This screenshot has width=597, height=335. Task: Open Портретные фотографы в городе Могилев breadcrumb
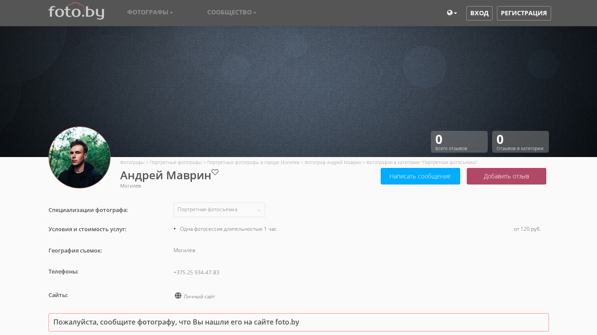click(x=253, y=162)
